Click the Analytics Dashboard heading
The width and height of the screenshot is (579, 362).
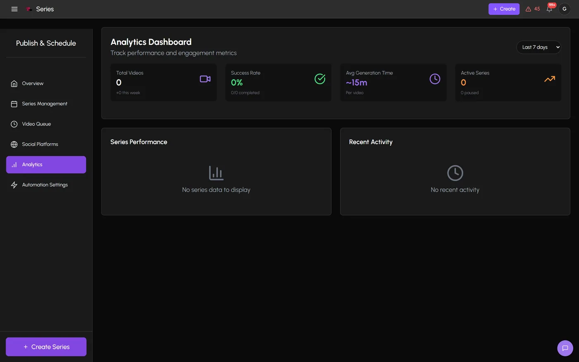pos(151,42)
